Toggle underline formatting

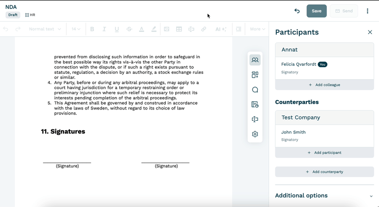(117, 29)
